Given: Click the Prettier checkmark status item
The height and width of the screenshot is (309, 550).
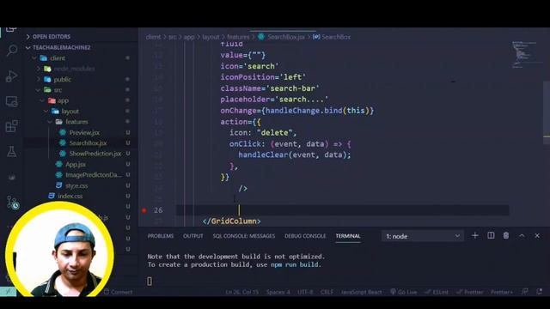Looking at the screenshot, I should pyautogui.click(x=469, y=292).
